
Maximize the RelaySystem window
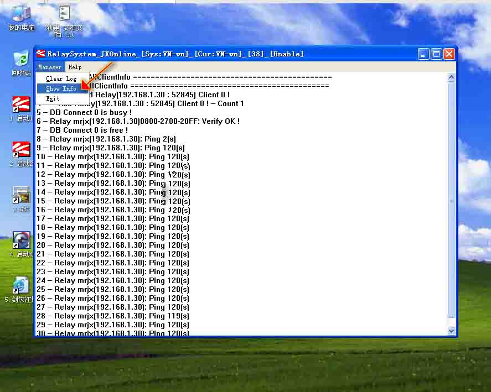coord(436,54)
